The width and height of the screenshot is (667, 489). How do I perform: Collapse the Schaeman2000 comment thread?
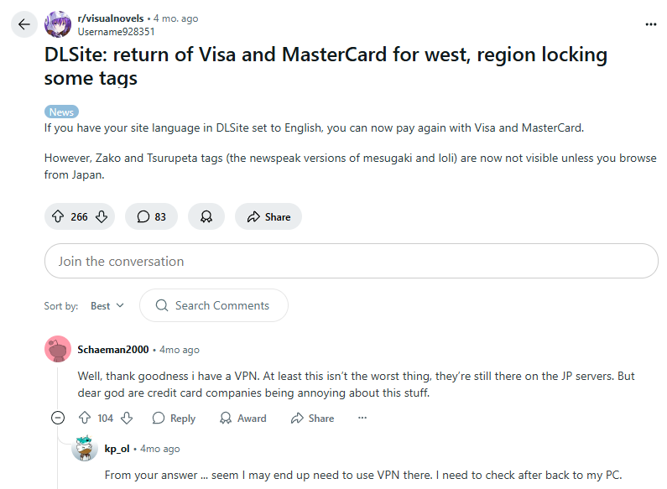58,418
